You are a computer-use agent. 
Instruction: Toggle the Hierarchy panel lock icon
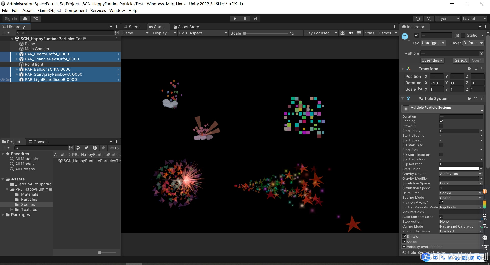(x=111, y=27)
